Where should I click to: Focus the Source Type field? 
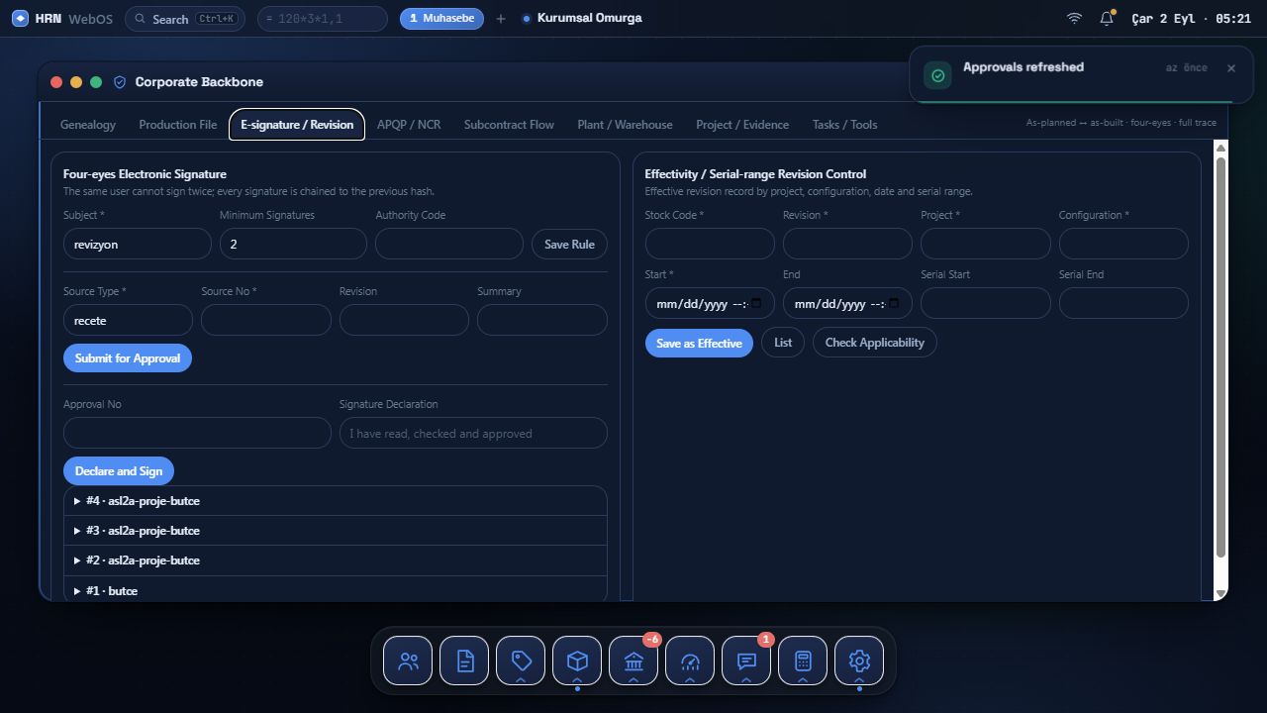[x=128, y=321]
